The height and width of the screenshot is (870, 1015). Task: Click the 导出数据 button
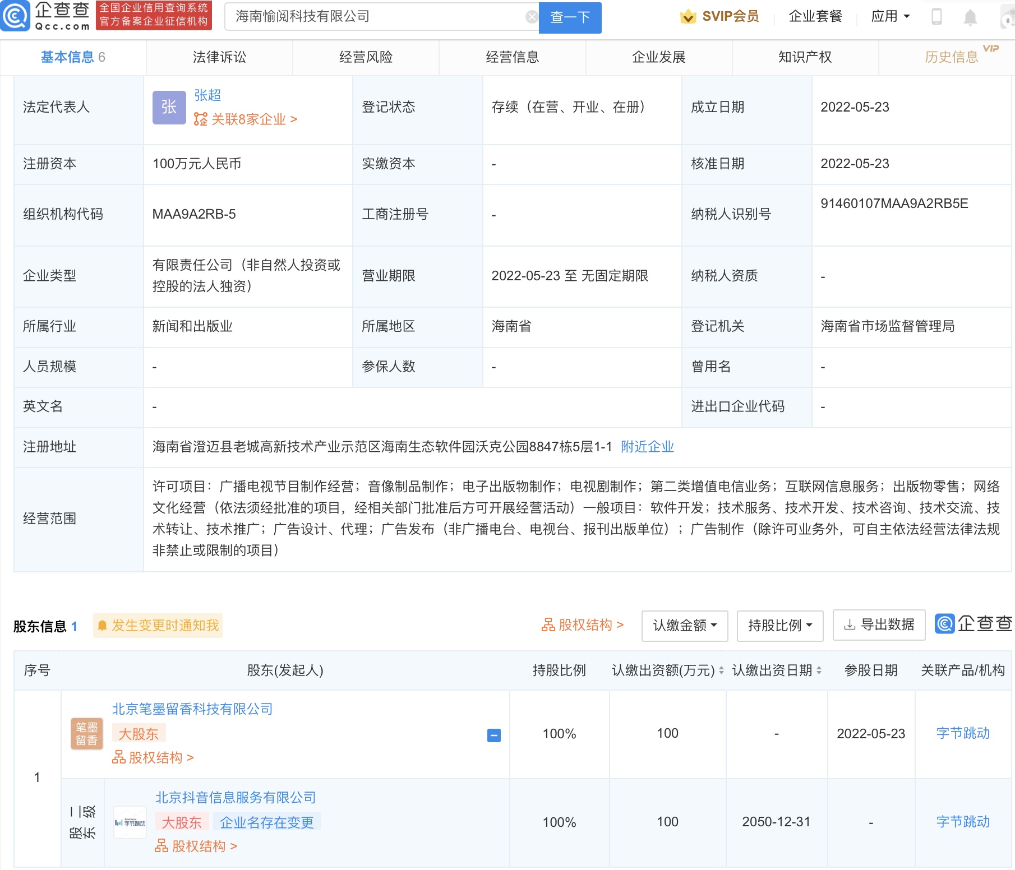coord(879,624)
